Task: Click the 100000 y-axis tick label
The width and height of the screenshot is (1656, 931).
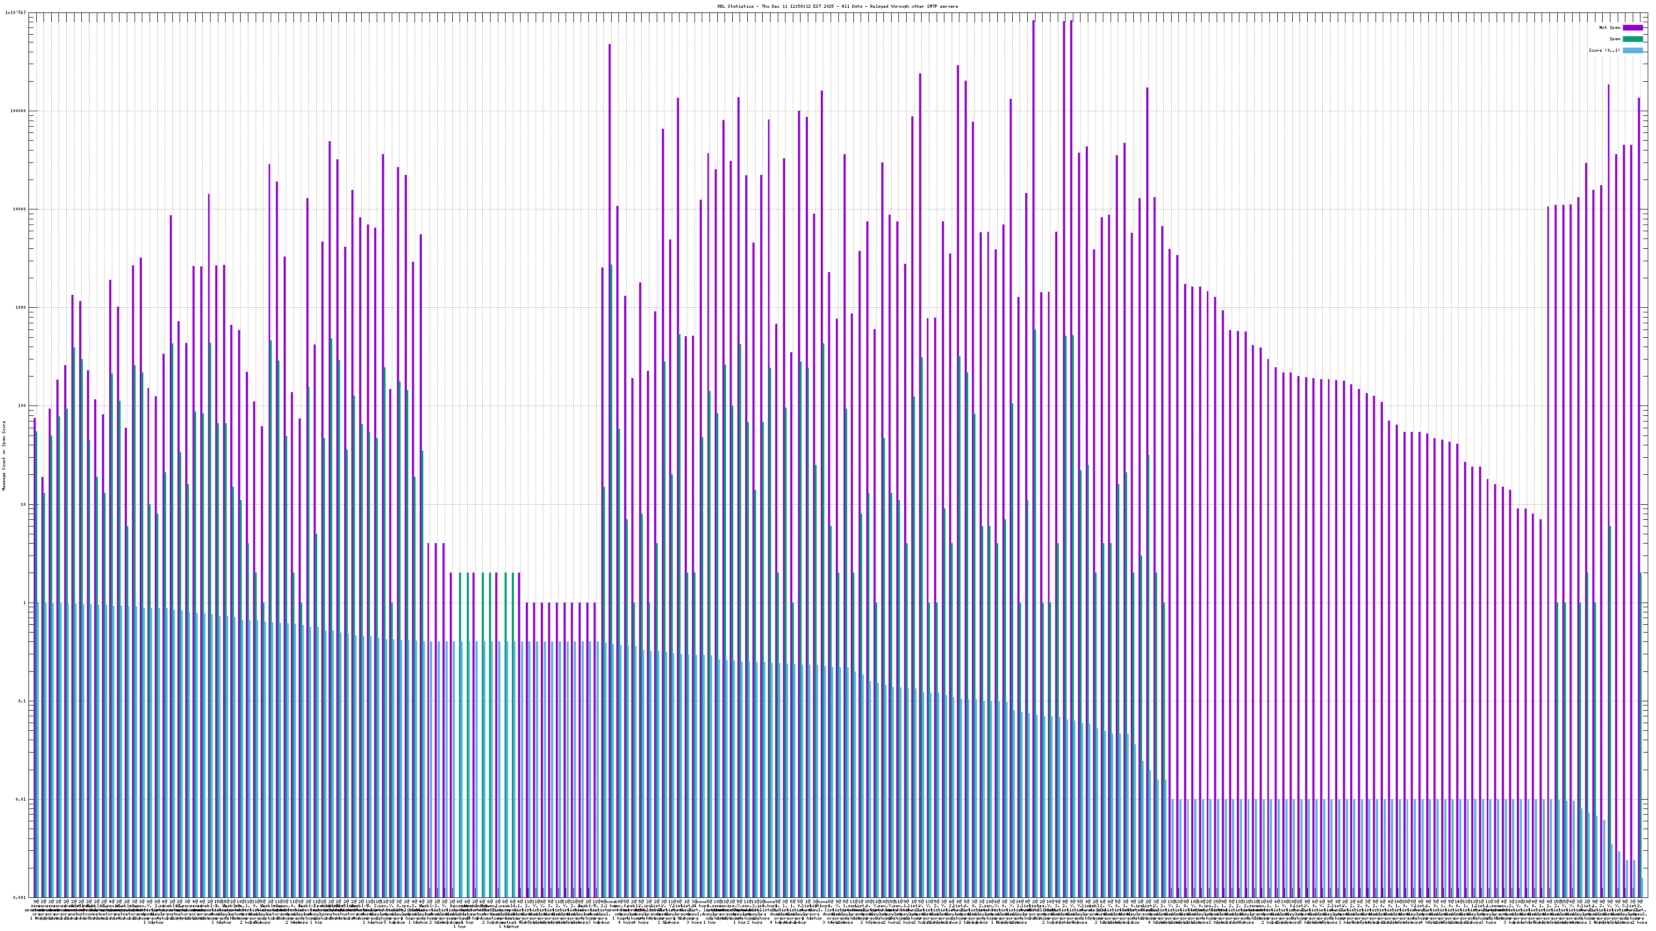Action: 18,111
